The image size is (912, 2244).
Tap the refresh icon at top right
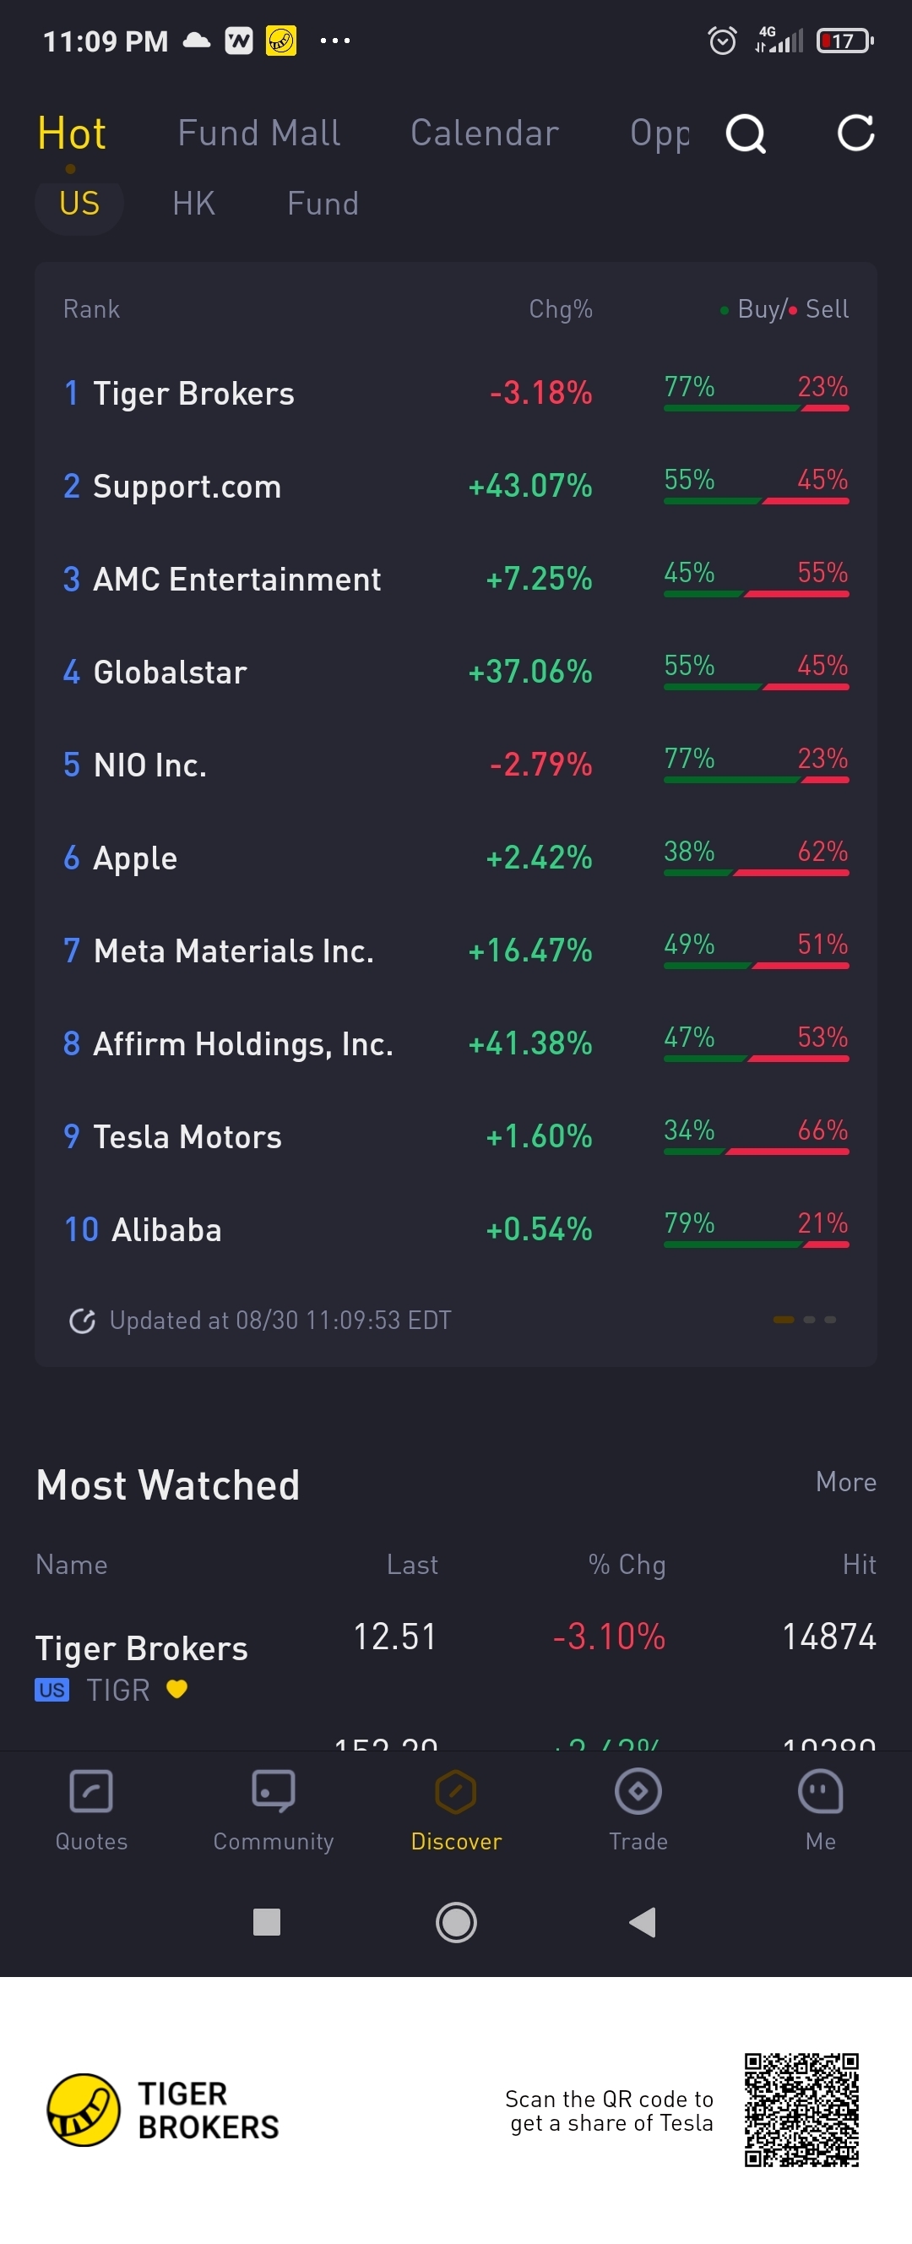click(x=855, y=133)
